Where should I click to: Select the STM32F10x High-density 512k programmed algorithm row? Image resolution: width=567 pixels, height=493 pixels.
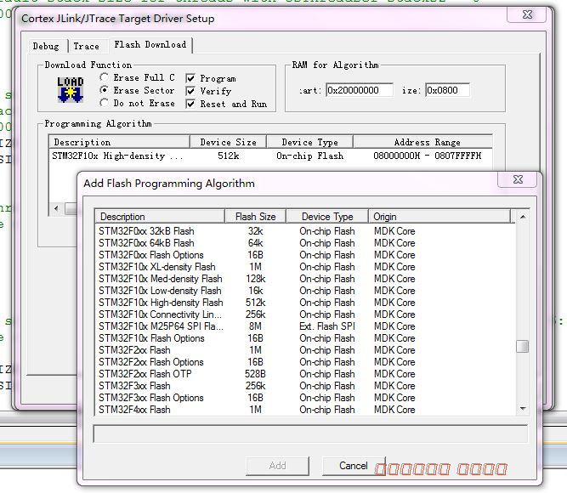270,156
